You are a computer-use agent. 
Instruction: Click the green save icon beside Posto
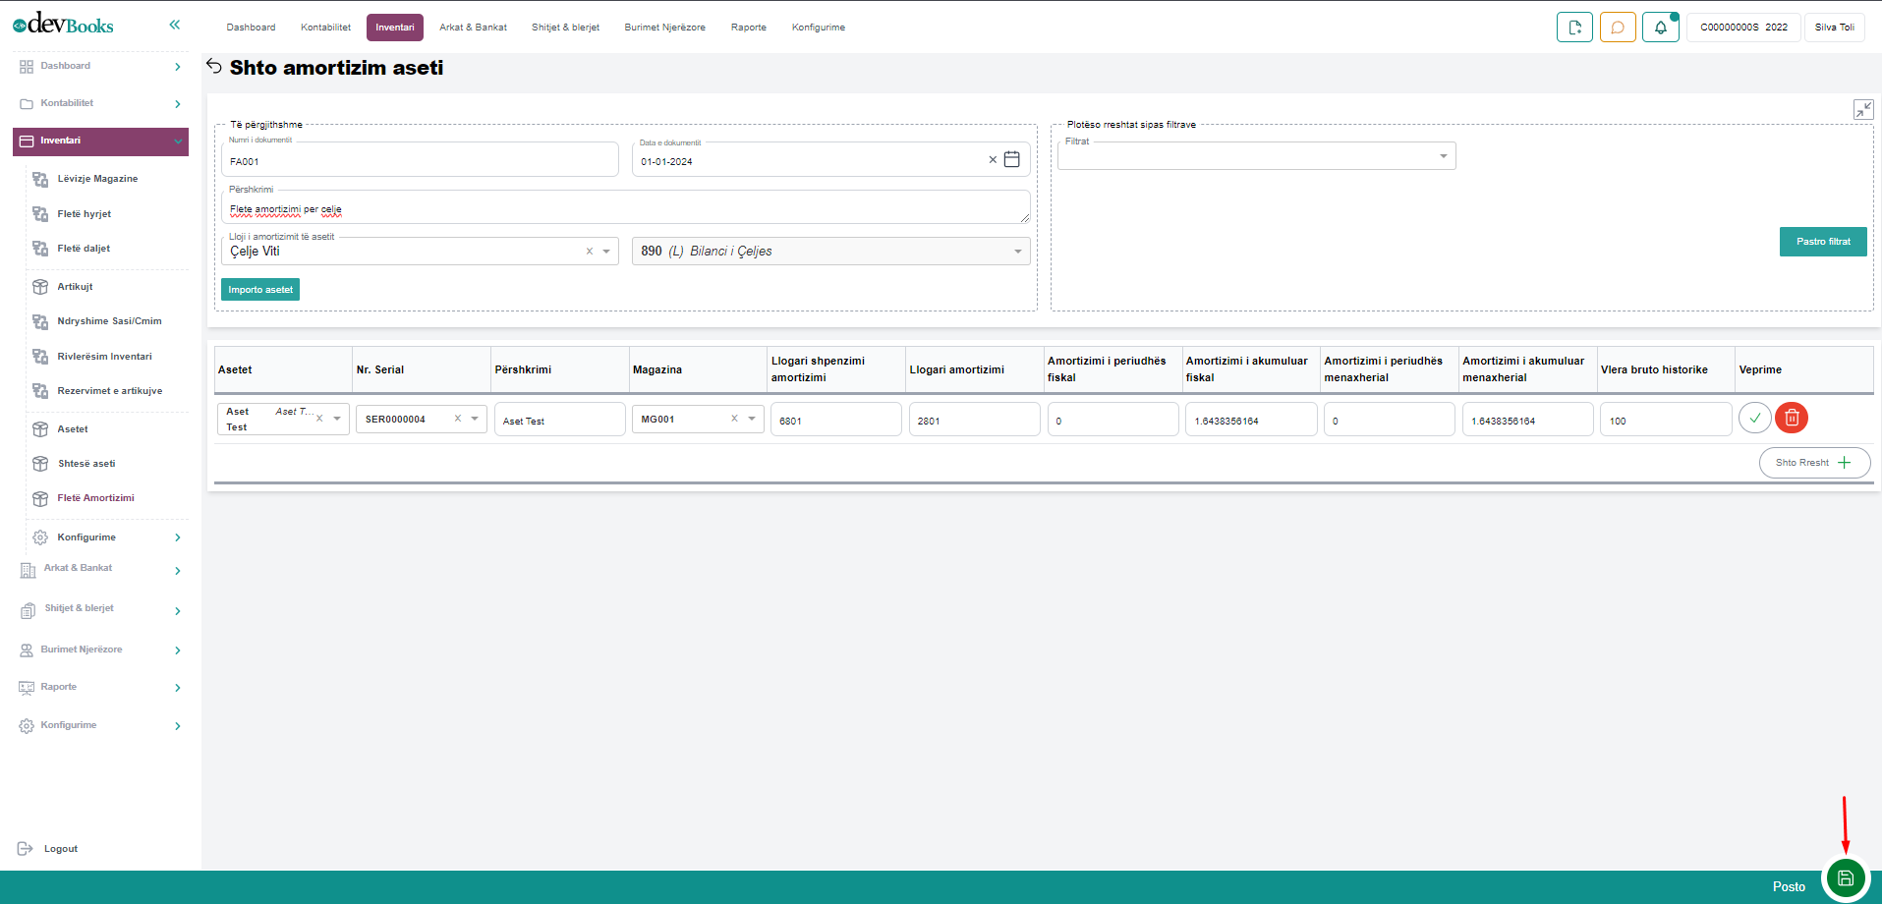click(x=1845, y=878)
